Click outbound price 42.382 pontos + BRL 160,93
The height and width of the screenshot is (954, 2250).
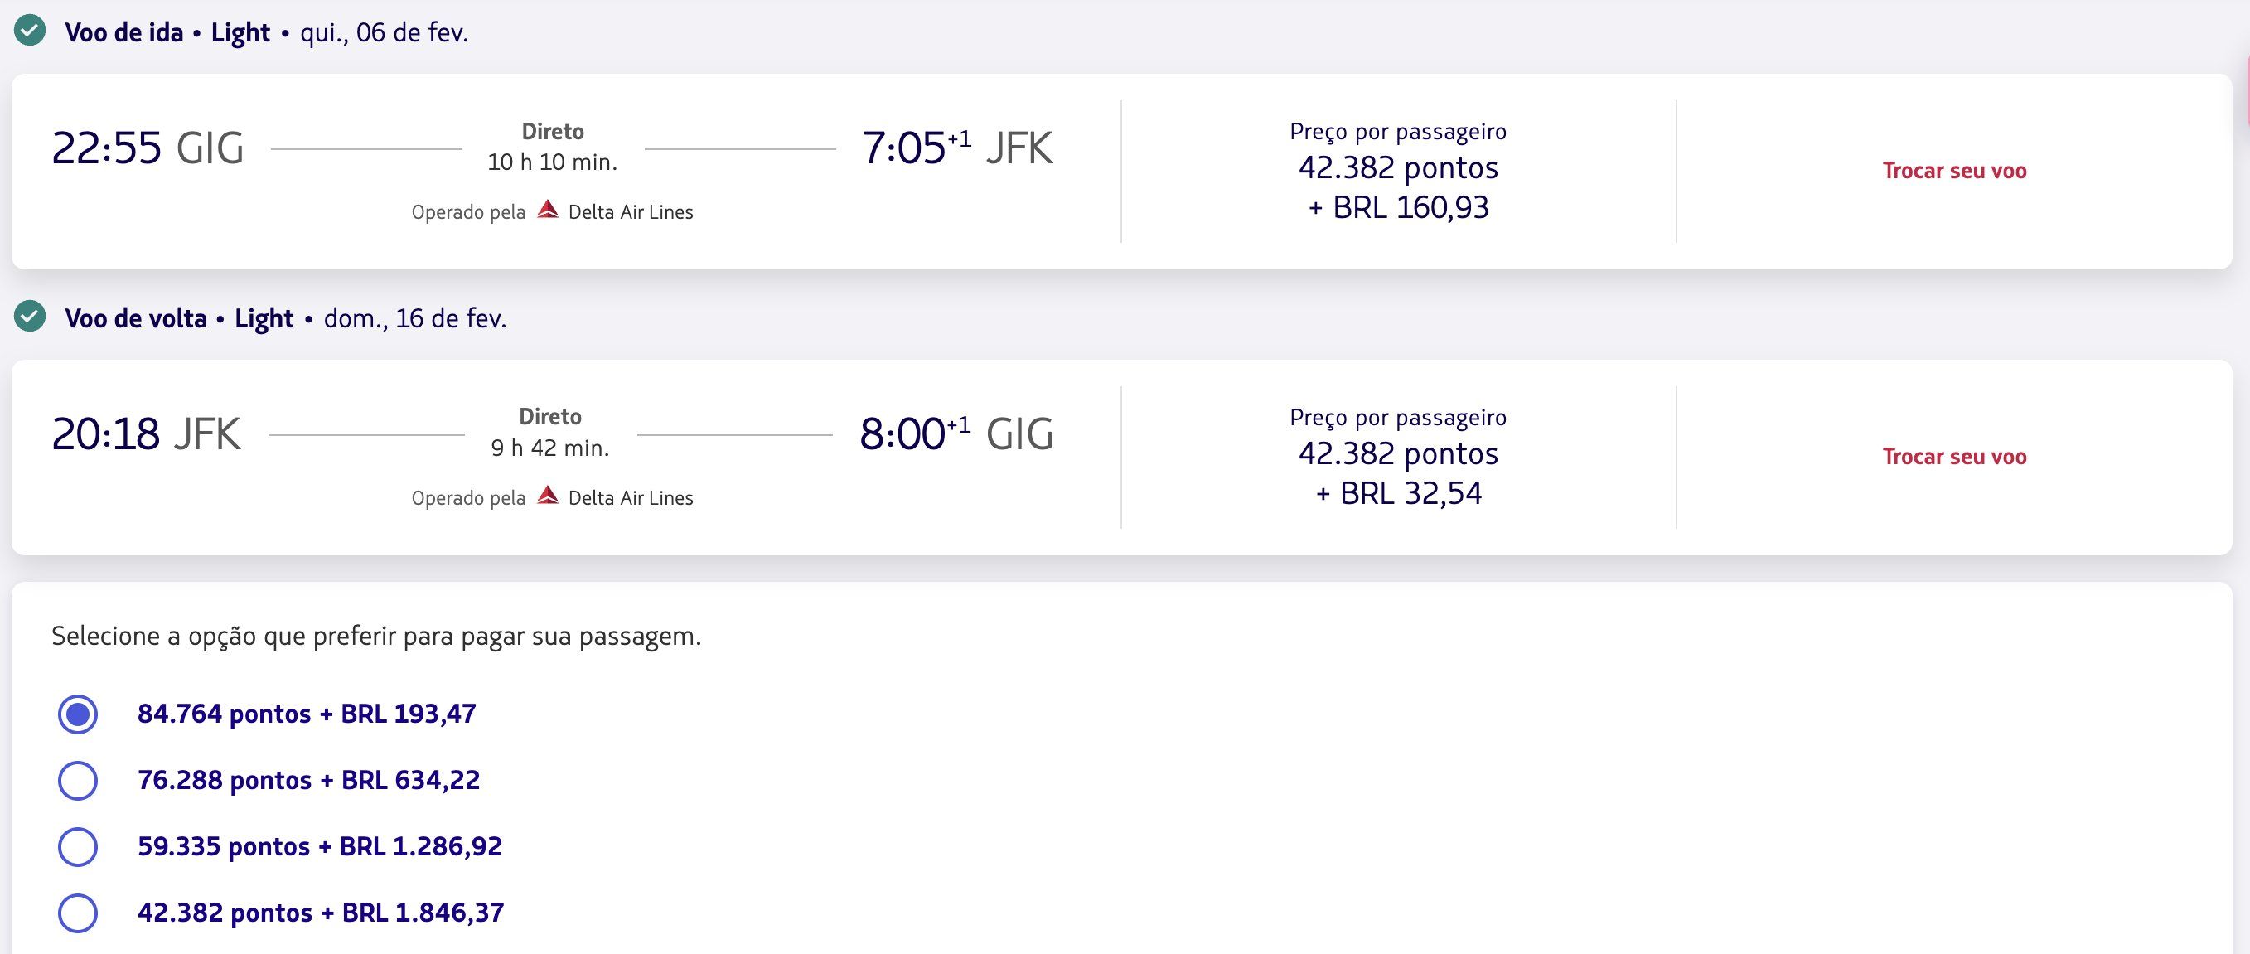pyautogui.click(x=1397, y=187)
